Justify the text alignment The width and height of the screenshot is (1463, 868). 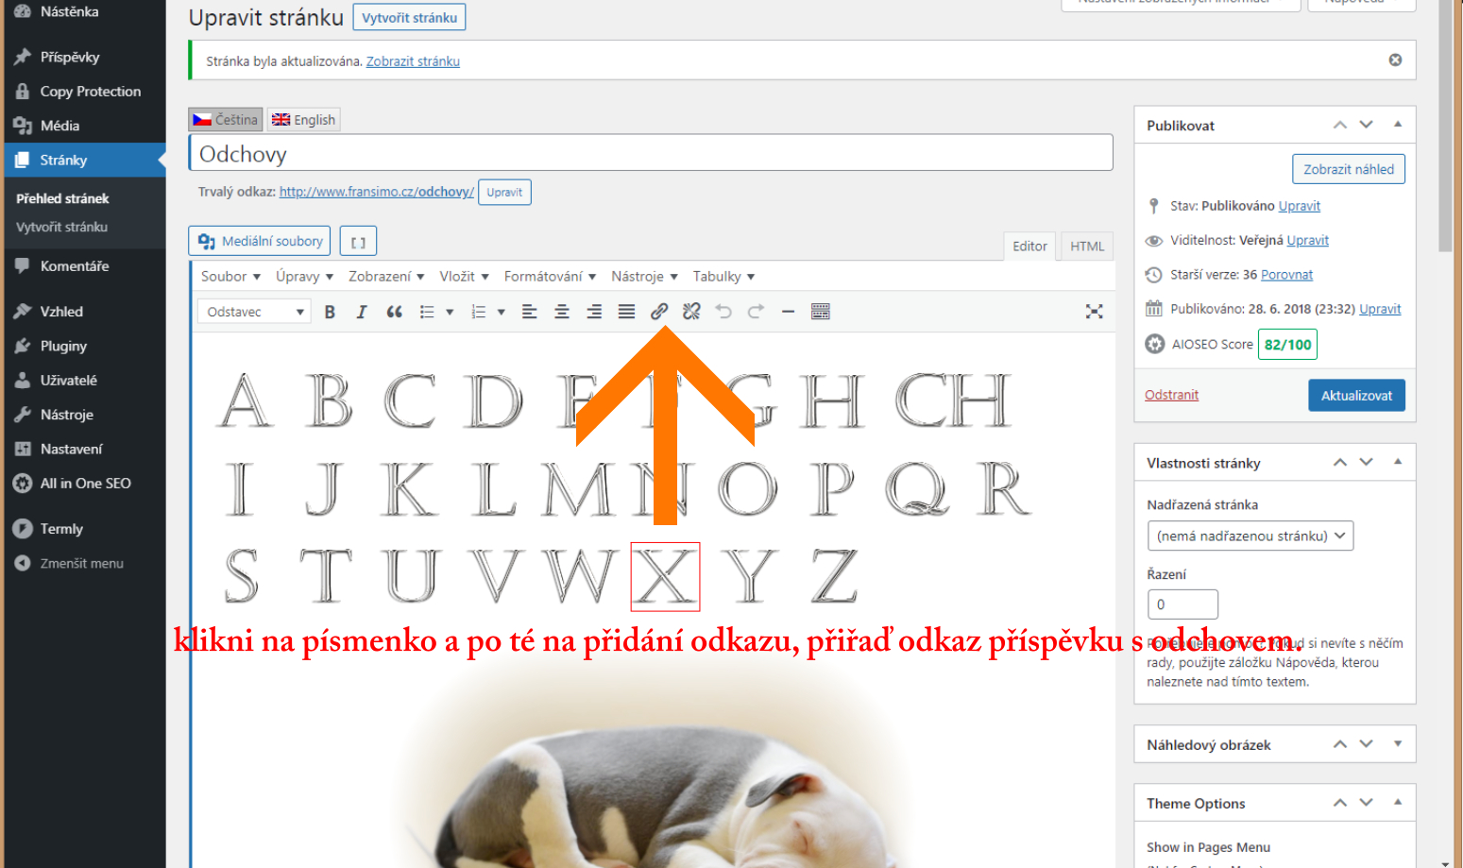[626, 312]
